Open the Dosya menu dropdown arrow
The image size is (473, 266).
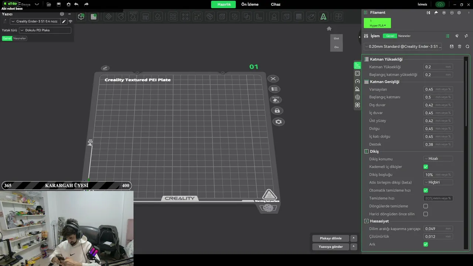coord(37,4)
